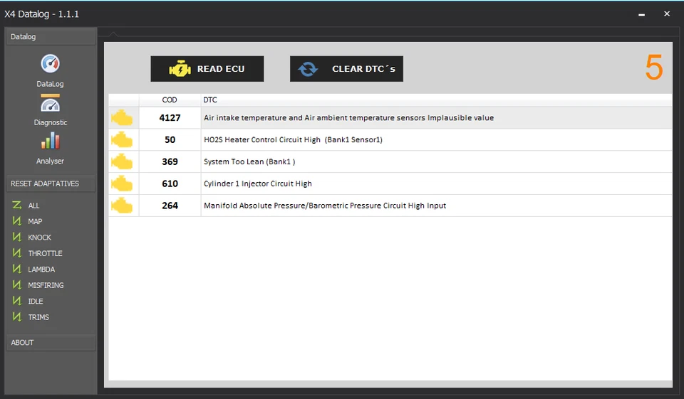This screenshot has width=684, height=399.
Task: Reset KNOCK adaptatives label
Action: pos(39,238)
